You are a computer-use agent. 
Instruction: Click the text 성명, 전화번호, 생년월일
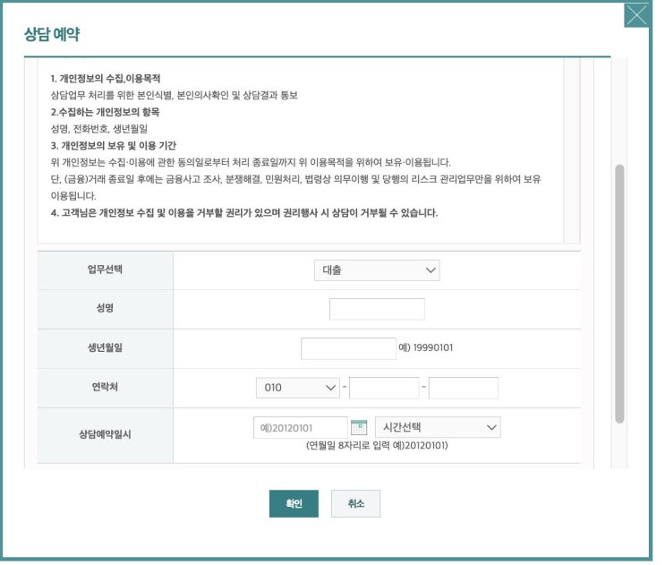[x=100, y=130]
